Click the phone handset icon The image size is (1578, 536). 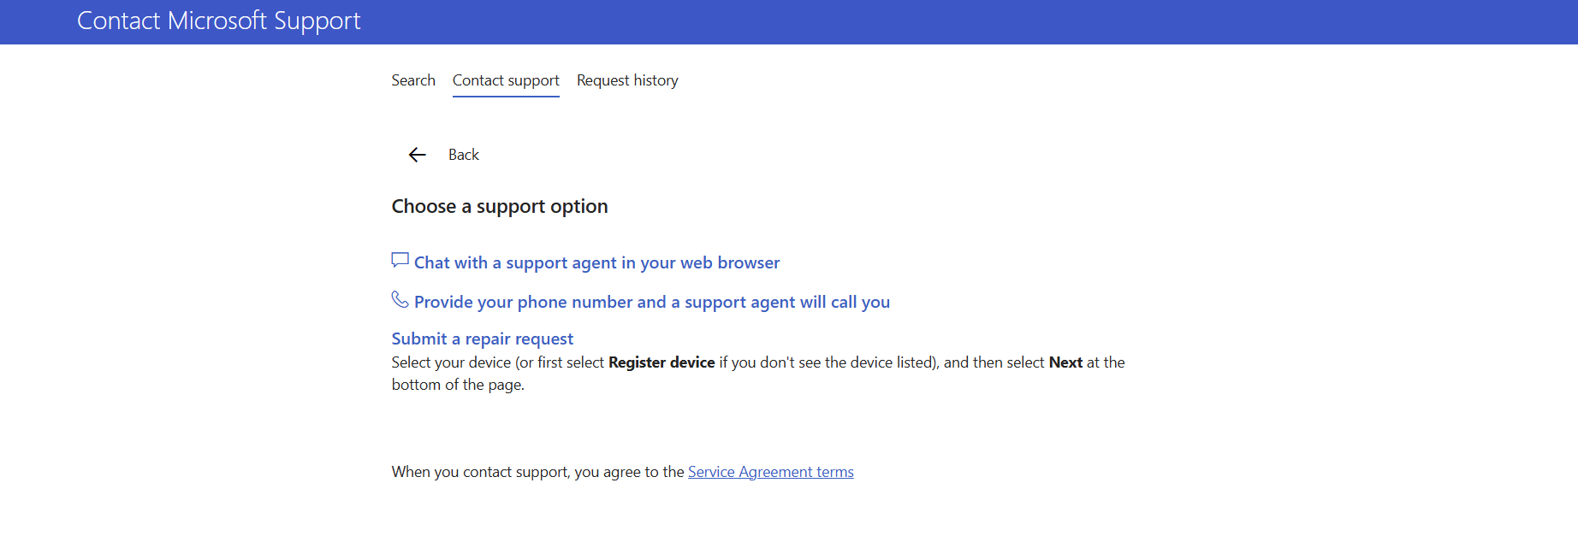coord(400,299)
